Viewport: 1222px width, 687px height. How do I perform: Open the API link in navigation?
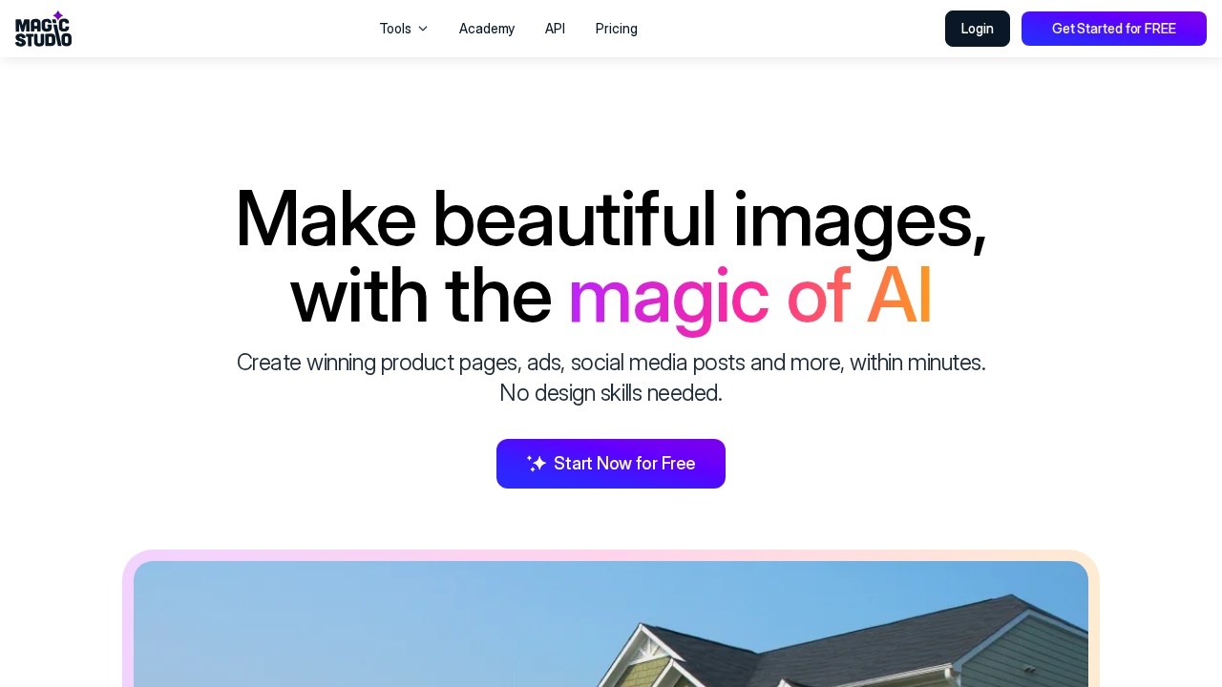pos(555,29)
